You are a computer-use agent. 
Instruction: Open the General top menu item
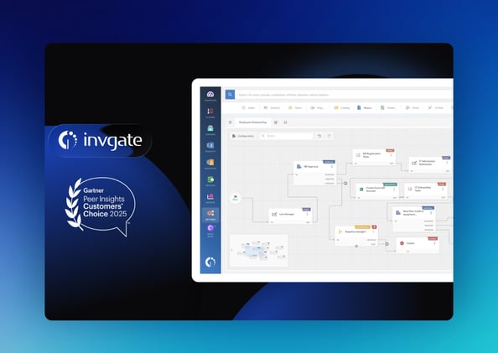click(272, 107)
